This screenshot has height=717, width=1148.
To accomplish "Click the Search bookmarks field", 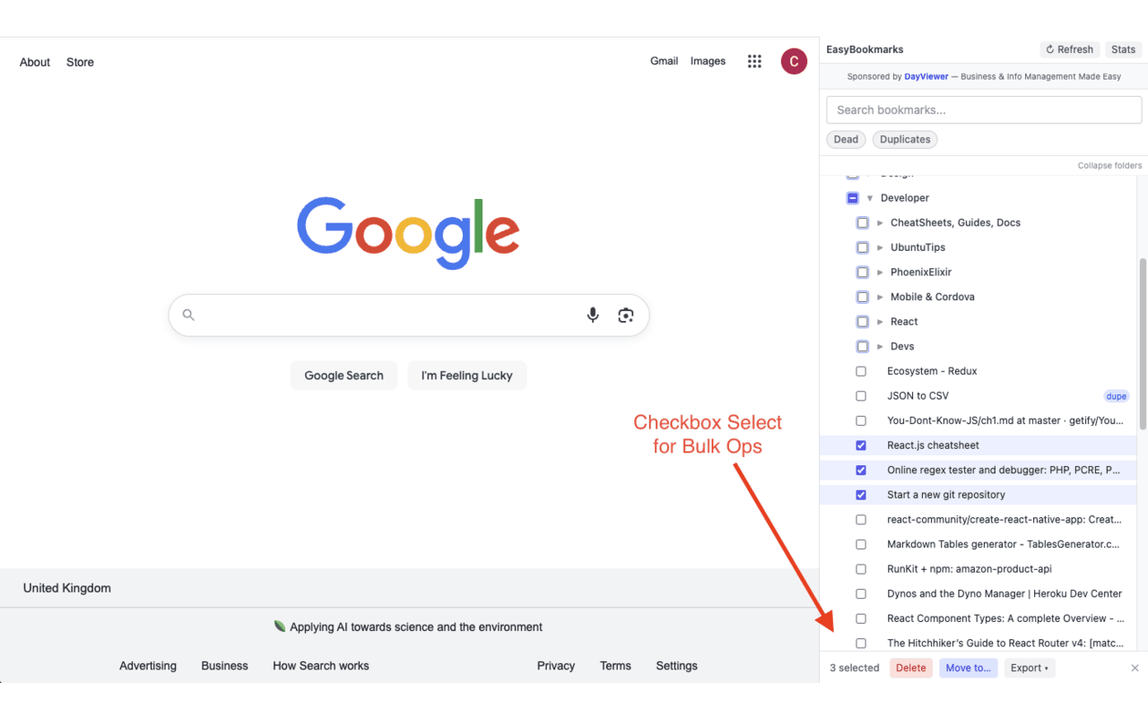I will 984,110.
